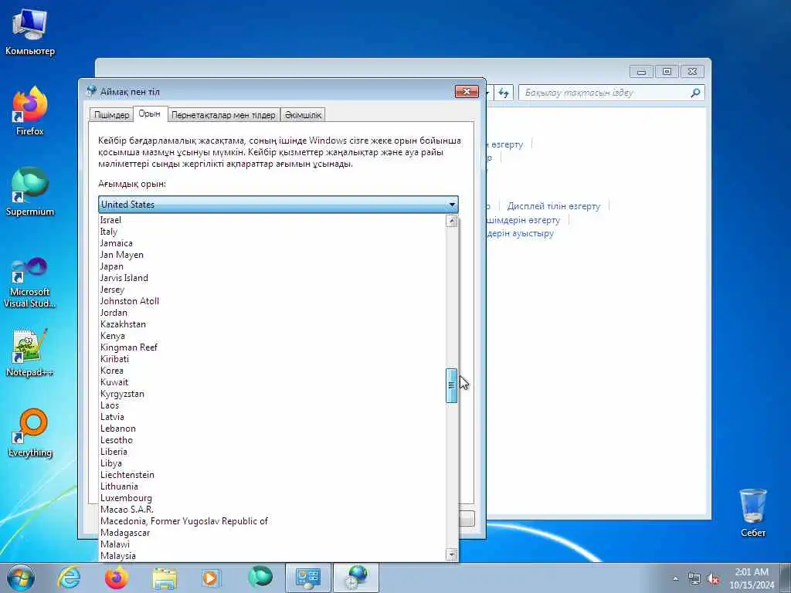
Task: Click the refresh icon in Control Panel window
Action: click(504, 93)
